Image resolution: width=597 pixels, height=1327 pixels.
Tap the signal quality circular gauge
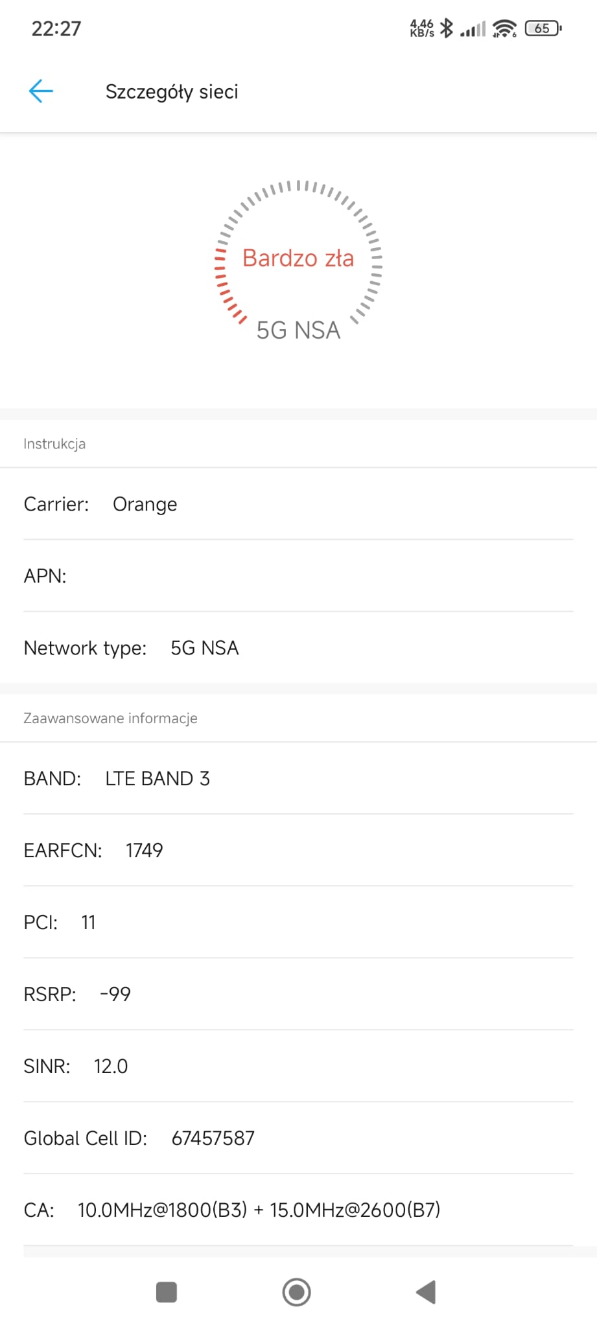coord(298,261)
